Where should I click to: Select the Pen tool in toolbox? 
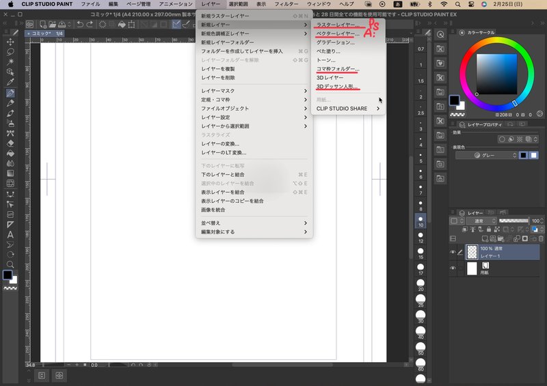tap(10, 93)
